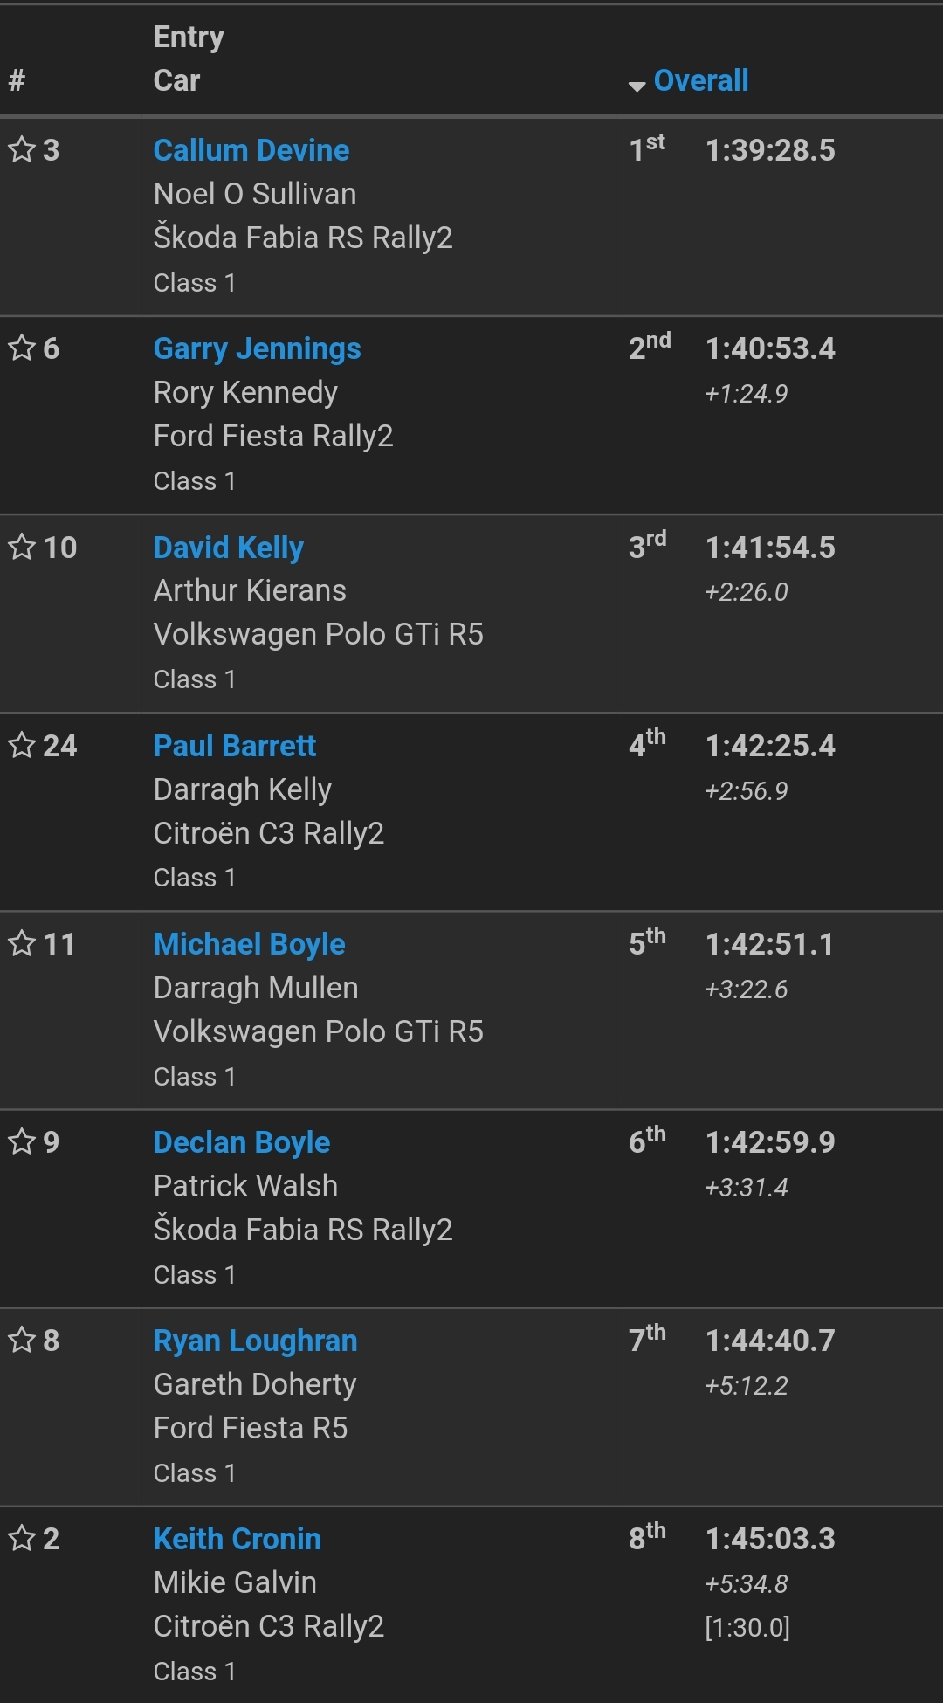The image size is (943, 1703).
Task: Mark Michael Boyle entry as favorite
Action: pos(22,943)
